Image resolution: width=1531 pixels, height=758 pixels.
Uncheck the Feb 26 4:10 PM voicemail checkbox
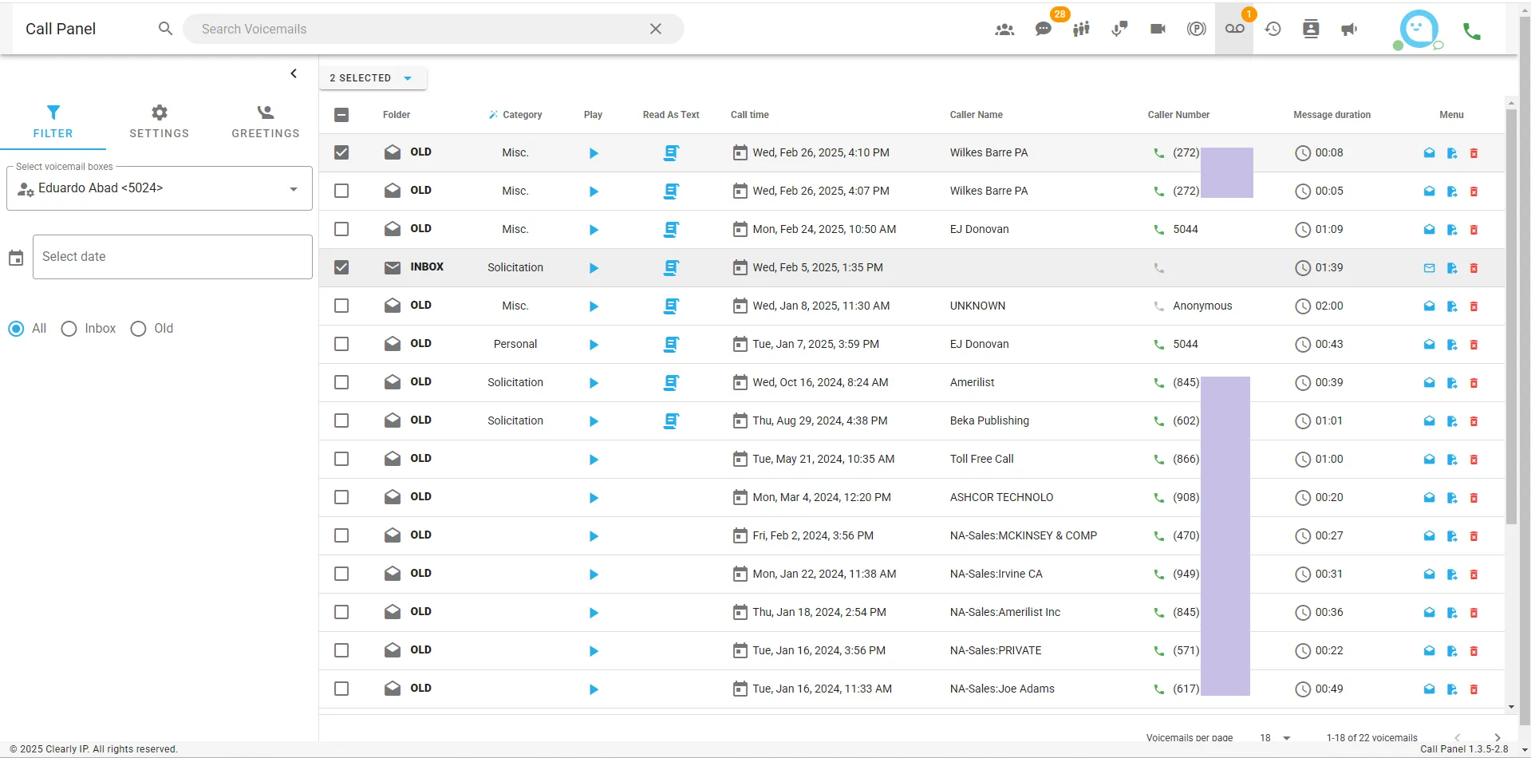click(x=341, y=152)
